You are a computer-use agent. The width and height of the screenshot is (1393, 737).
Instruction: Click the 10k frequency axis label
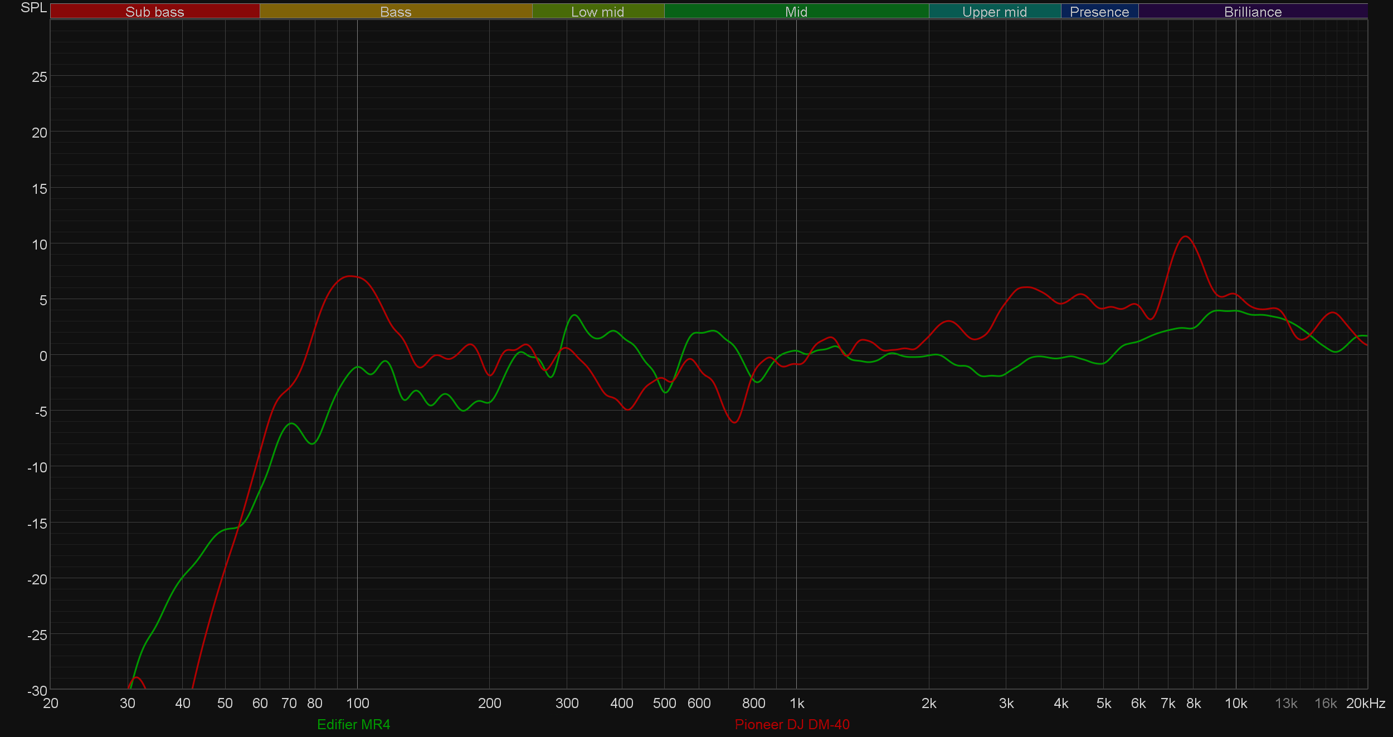pyautogui.click(x=1235, y=704)
